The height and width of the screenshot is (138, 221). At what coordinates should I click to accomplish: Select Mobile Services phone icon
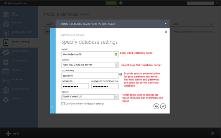pyautogui.click(x=6, y=43)
